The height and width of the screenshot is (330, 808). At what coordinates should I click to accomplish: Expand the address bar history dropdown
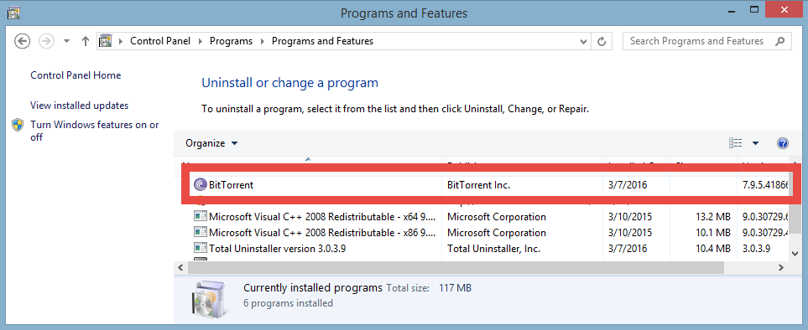point(583,42)
